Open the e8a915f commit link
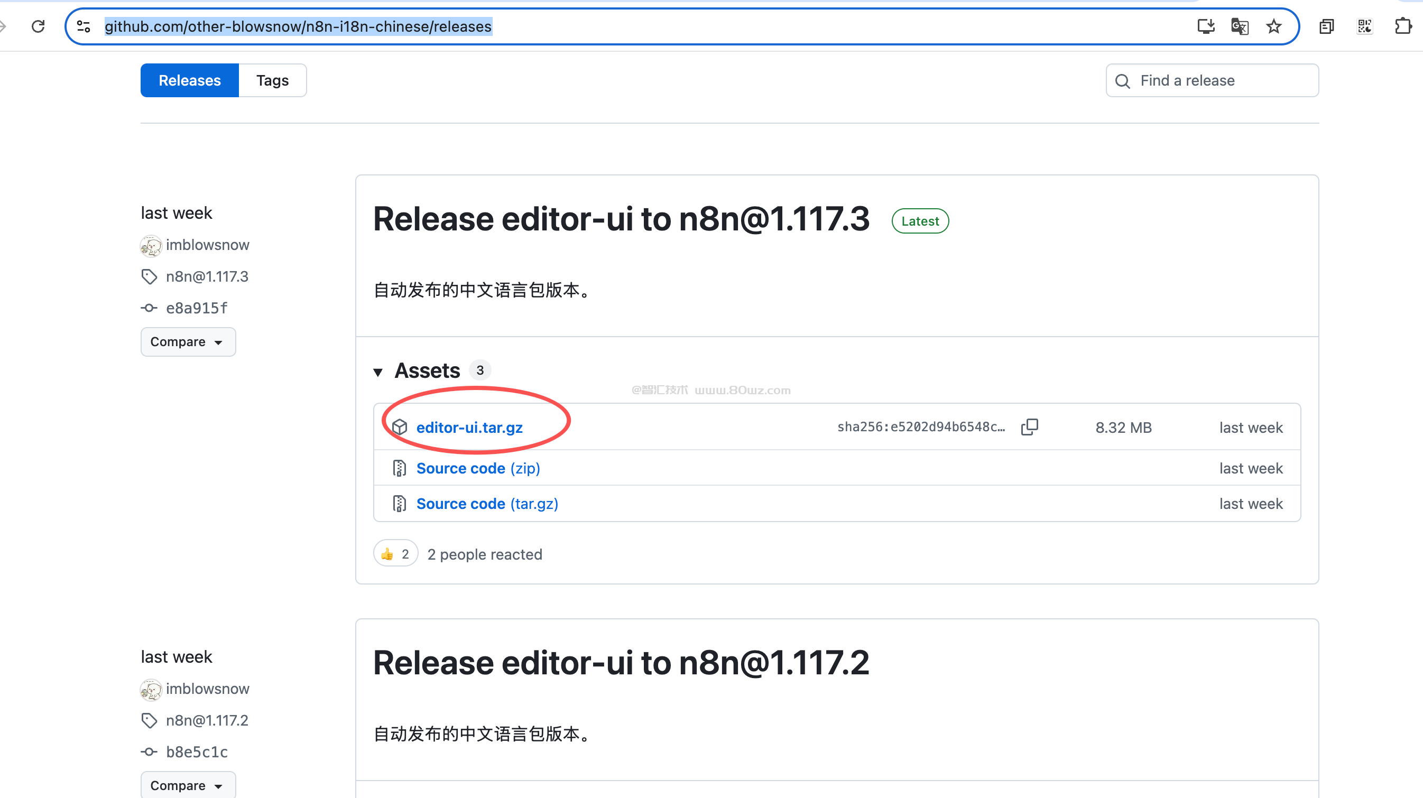 [x=197, y=308]
